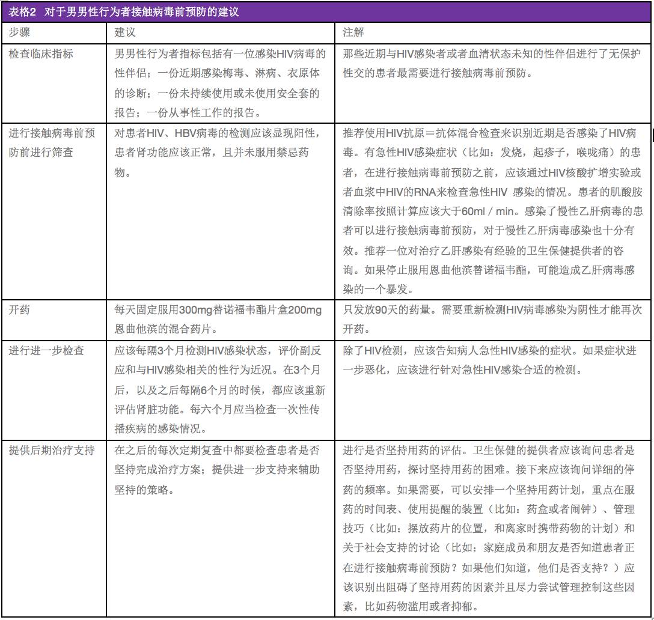Select the suggestion beginning "男男性行为者指标包括"
The height and width of the screenshot is (620, 654).
pos(220,83)
